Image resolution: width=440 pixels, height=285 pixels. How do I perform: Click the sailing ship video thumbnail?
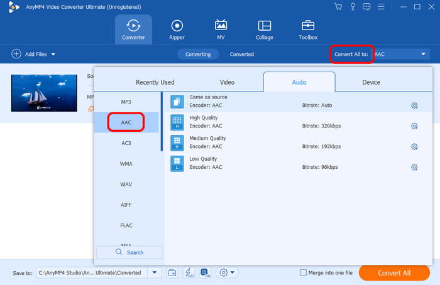[x=44, y=93]
